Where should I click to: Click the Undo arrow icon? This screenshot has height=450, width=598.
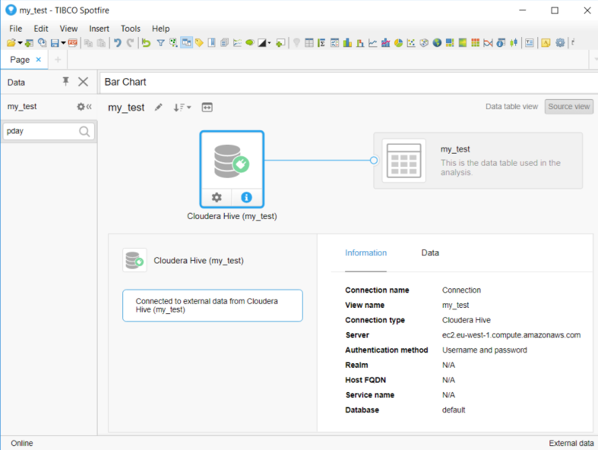coord(118,43)
